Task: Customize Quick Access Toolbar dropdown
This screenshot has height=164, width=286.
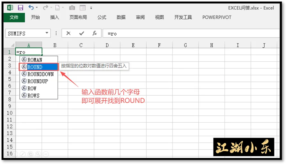Action: [x=91, y=8]
